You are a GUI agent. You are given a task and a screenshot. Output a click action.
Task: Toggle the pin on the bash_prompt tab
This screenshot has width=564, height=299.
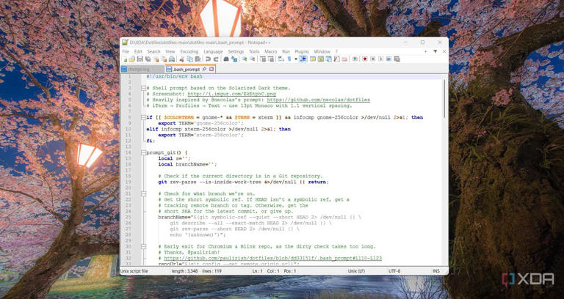tap(205, 69)
